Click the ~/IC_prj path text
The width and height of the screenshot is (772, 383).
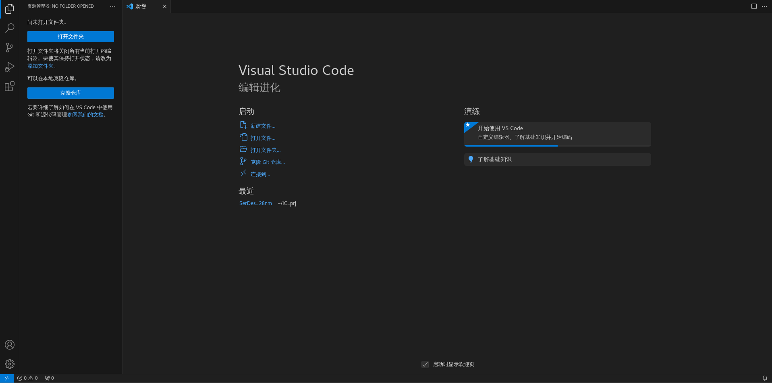click(287, 203)
